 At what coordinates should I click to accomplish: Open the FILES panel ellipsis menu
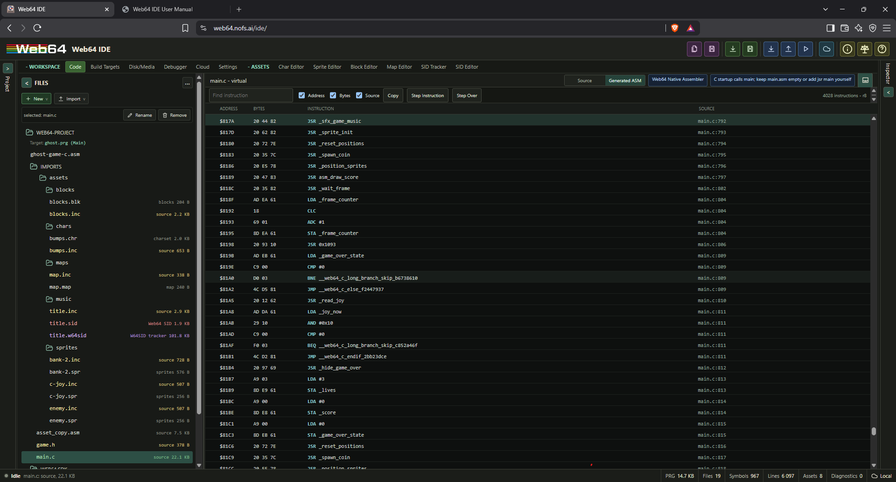coord(187,83)
